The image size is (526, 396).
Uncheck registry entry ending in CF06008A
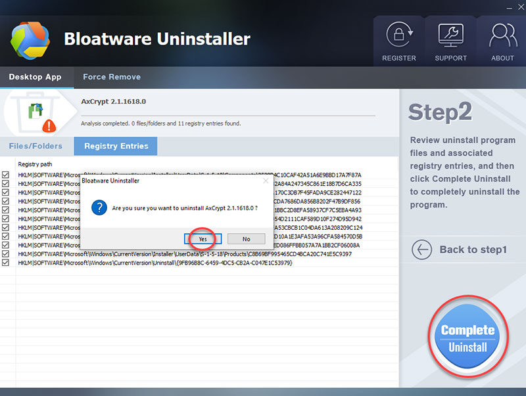coord(5,245)
